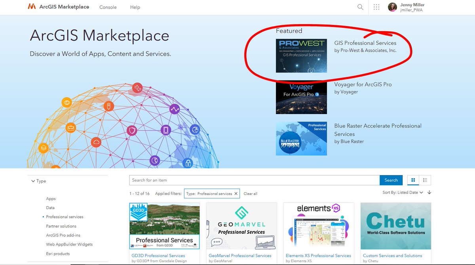Open the GeoMarvel Professional Services title link
Image resolution: width=475 pixels, height=265 pixels.
click(240, 256)
